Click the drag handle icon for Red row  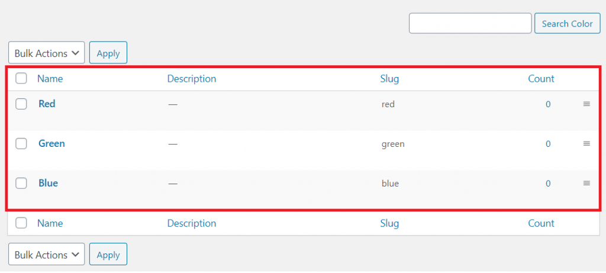586,104
